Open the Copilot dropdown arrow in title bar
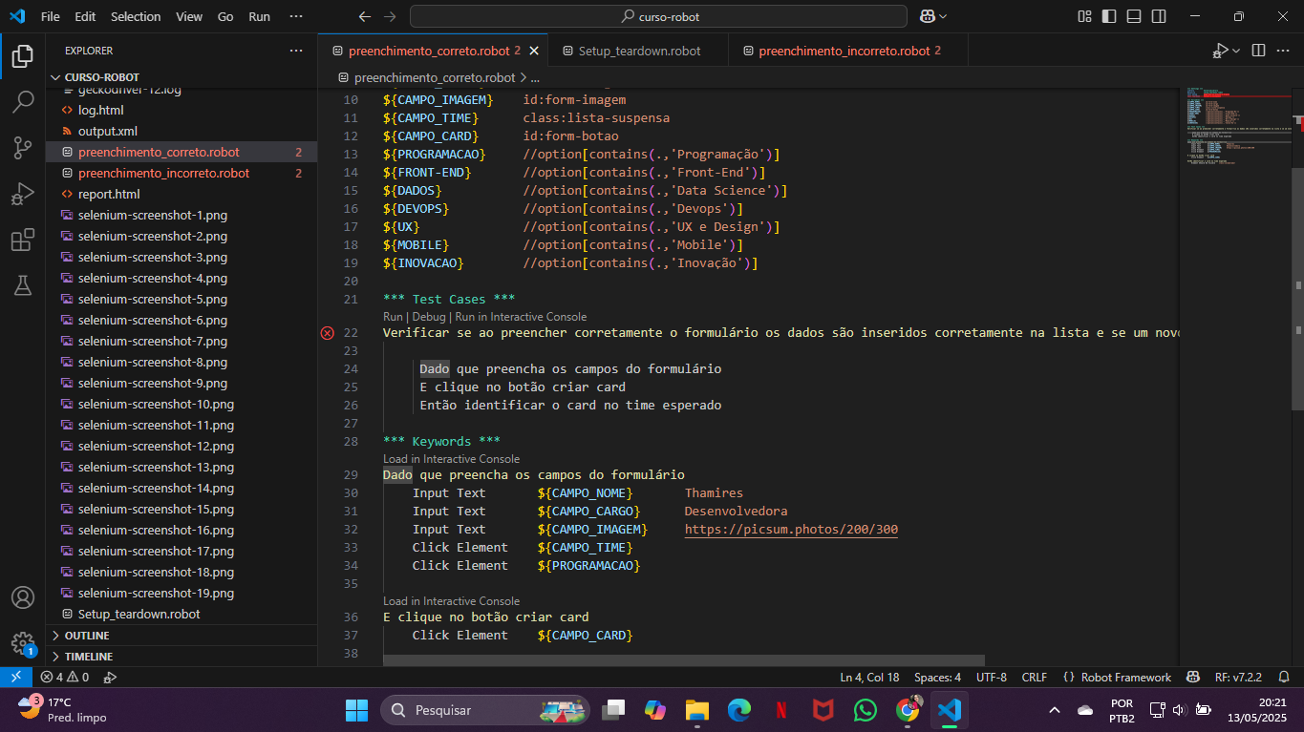 pyautogui.click(x=943, y=16)
